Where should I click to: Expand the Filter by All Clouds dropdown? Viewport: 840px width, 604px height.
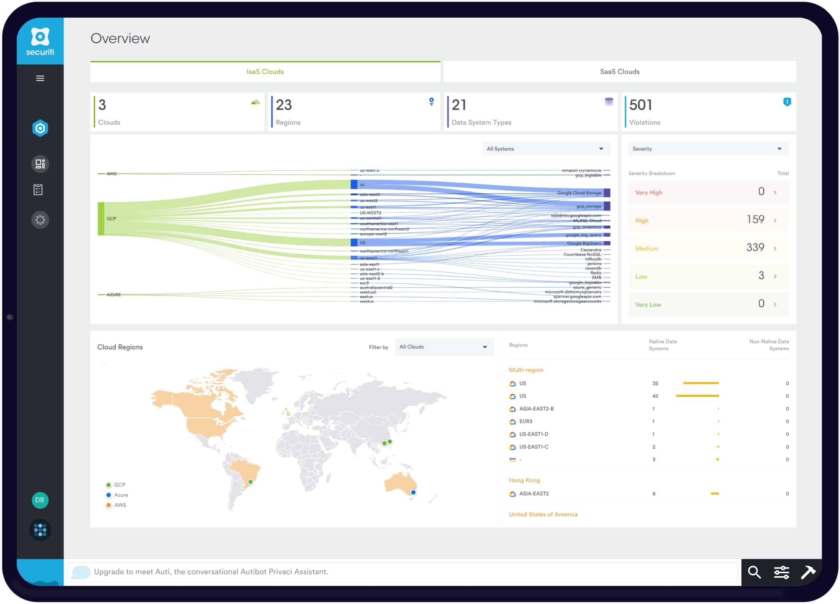(x=486, y=347)
